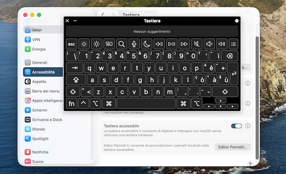Screen dimensions: 286x174
Task: Click the Nessun suggerimento suggestion bar
Action: pos(152,31)
